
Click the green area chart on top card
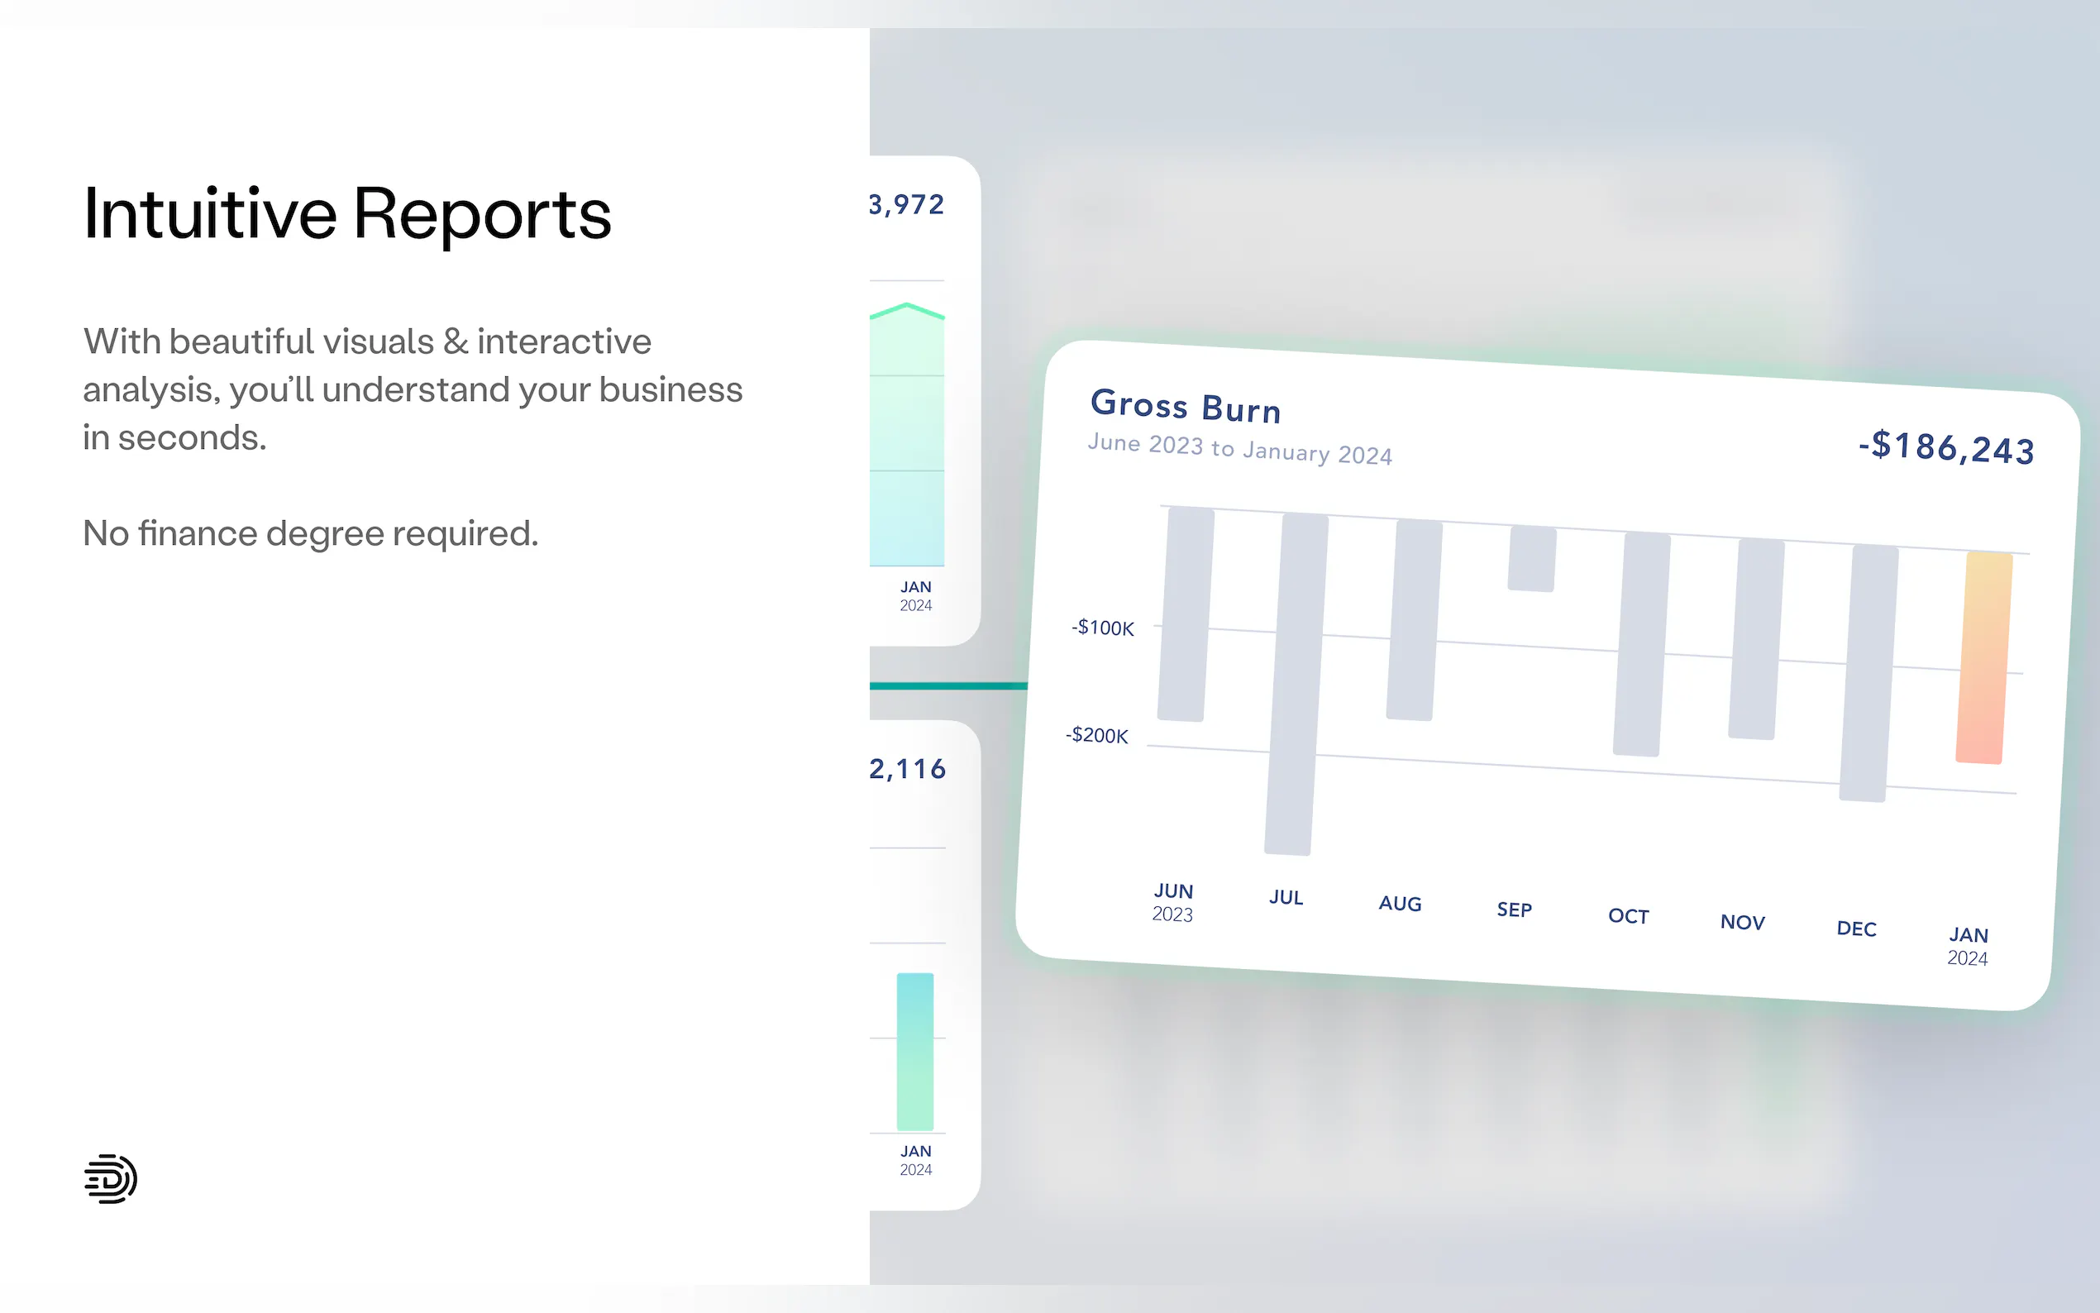[x=907, y=434]
